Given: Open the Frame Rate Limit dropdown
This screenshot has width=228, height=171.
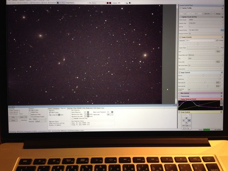Looking at the screenshot, I should [x=206, y=55].
